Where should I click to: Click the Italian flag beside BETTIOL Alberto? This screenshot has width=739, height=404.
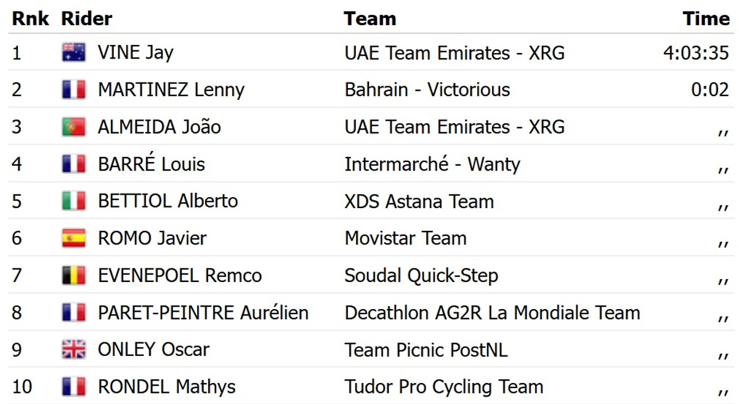click(x=74, y=201)
